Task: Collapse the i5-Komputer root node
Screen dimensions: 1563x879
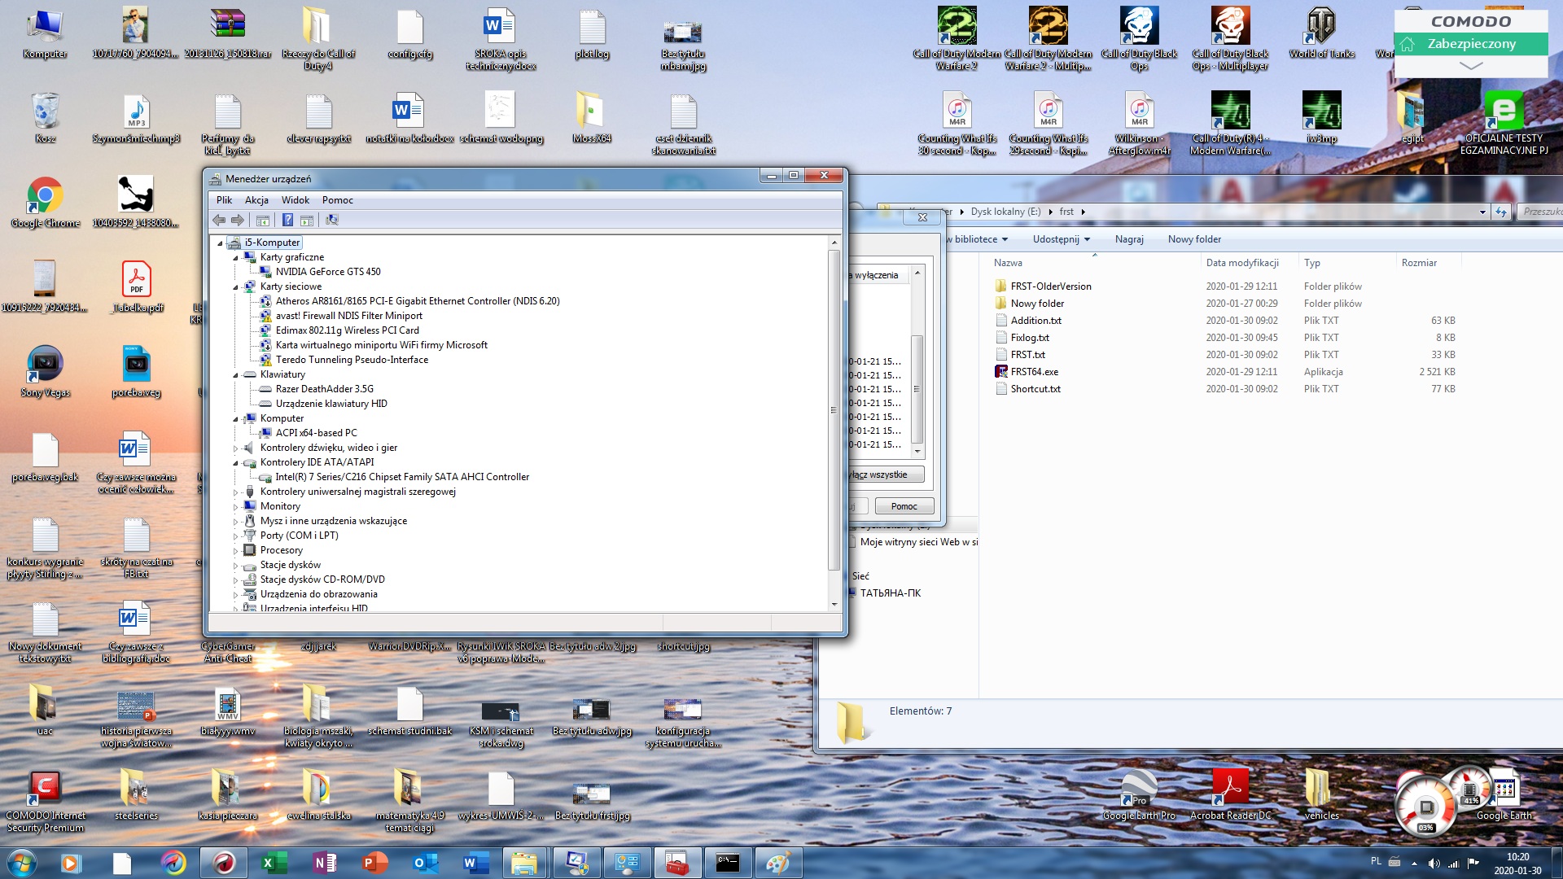Action: point(220,243)
